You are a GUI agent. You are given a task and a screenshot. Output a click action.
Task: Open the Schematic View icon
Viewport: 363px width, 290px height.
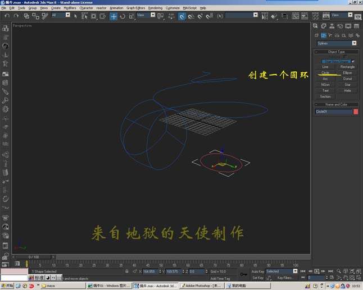click(x=305, y=16)
